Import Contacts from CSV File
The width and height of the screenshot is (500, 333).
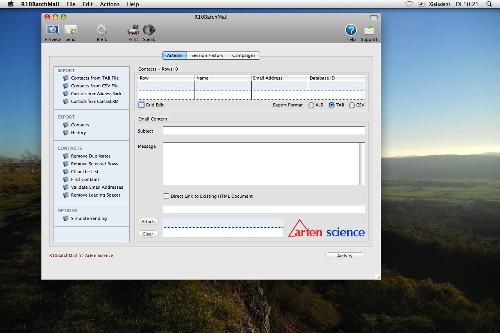coord(95,86)
